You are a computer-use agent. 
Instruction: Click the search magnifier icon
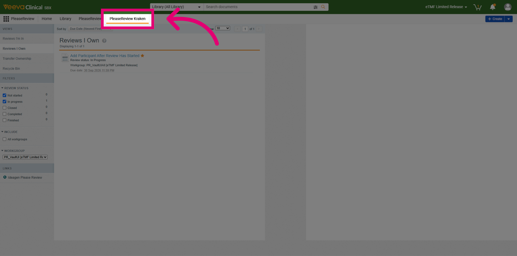point(323,7)
